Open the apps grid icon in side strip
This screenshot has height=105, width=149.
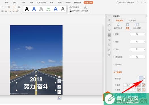tap(109, 55)
